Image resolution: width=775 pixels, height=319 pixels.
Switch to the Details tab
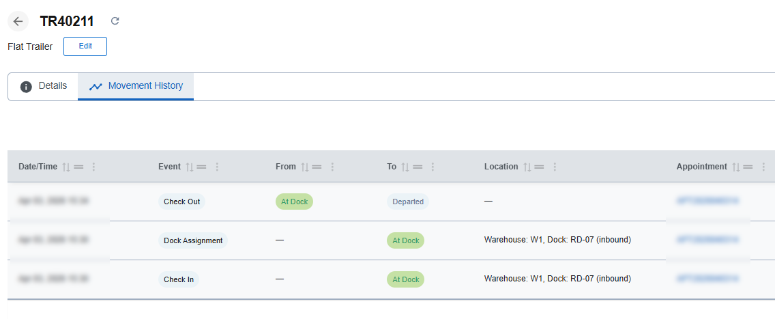click(x=44, y=86)
